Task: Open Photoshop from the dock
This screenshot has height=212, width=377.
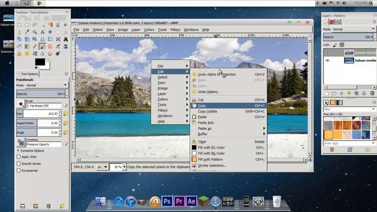Action: pyautogui.click(x=167, y=201)
